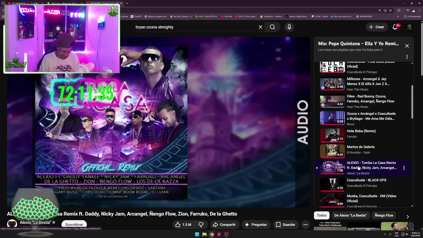Image resolution: width=423 pixels, height=238 pixels.
Task: Open the taskbar clock 8:36 p.m.
Action: 415,234
